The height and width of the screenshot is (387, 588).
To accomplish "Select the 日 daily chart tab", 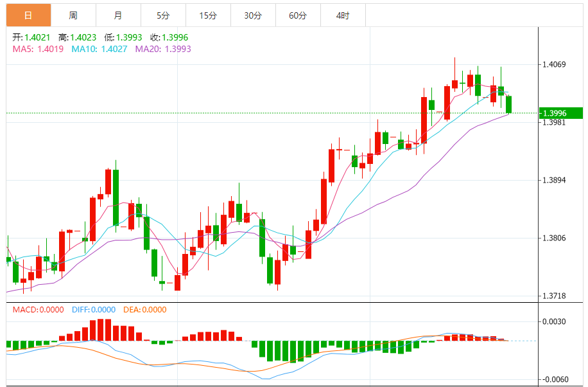I will click(28, 15).
